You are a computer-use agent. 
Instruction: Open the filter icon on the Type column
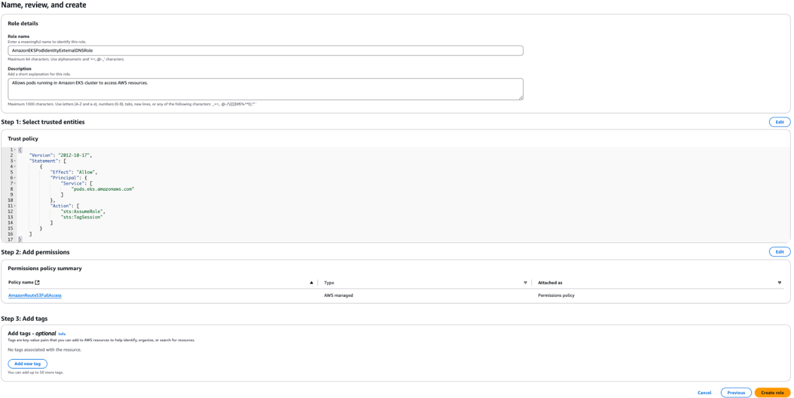coord(525,283)
